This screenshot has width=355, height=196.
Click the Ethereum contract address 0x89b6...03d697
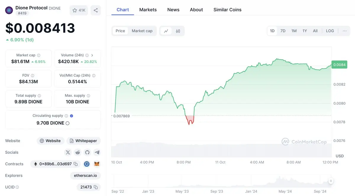coord(55,164)
